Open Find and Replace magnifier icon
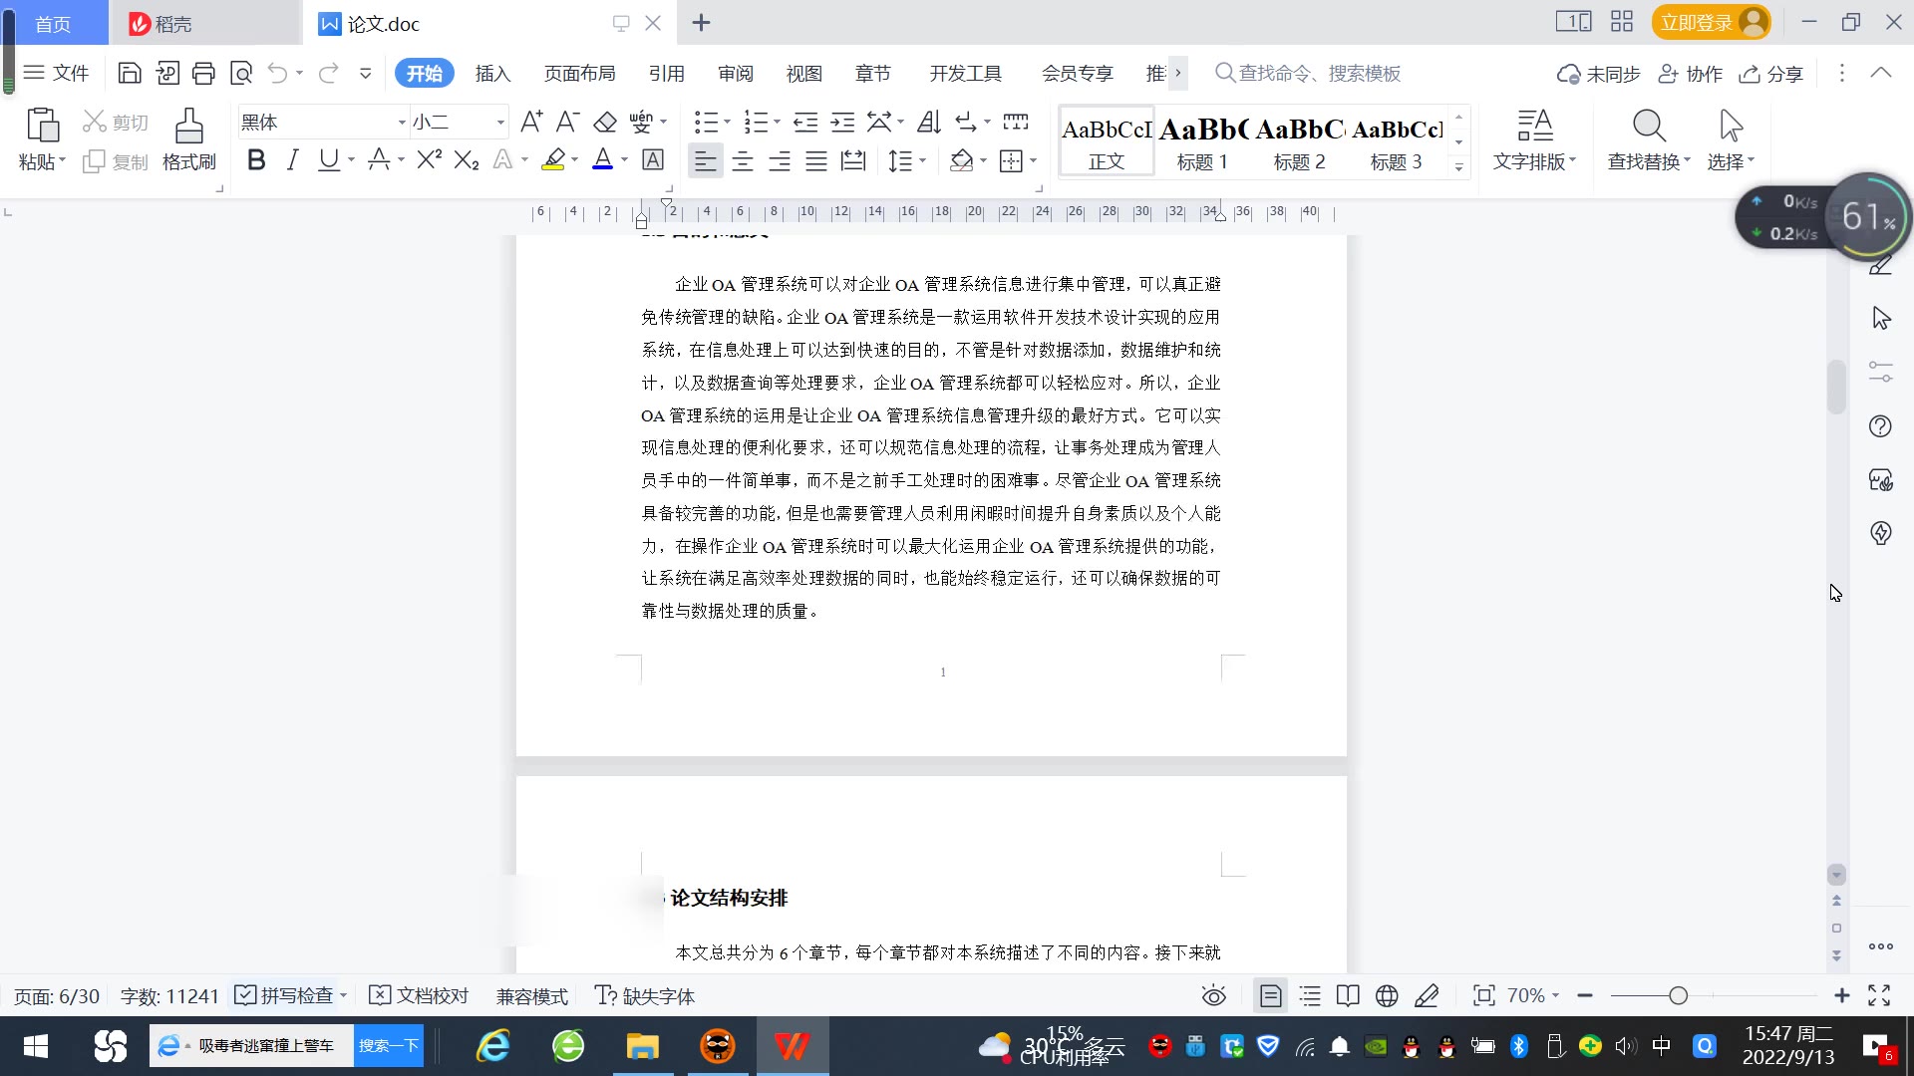 (x=1648, y=127)
